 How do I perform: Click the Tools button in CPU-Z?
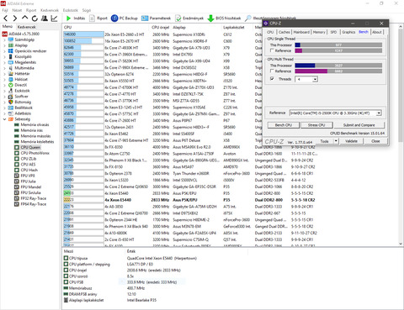coord(325,141)
